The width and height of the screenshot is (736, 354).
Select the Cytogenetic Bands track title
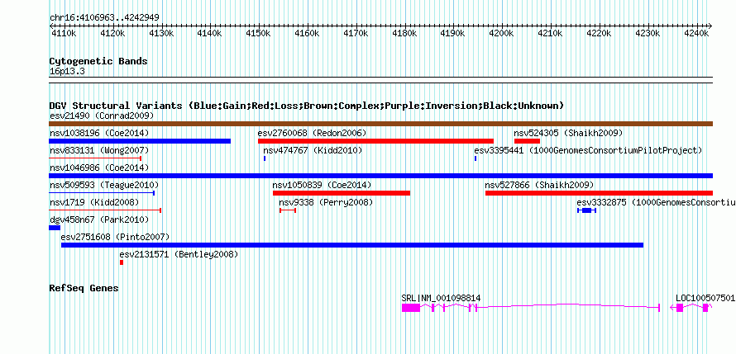98,61
